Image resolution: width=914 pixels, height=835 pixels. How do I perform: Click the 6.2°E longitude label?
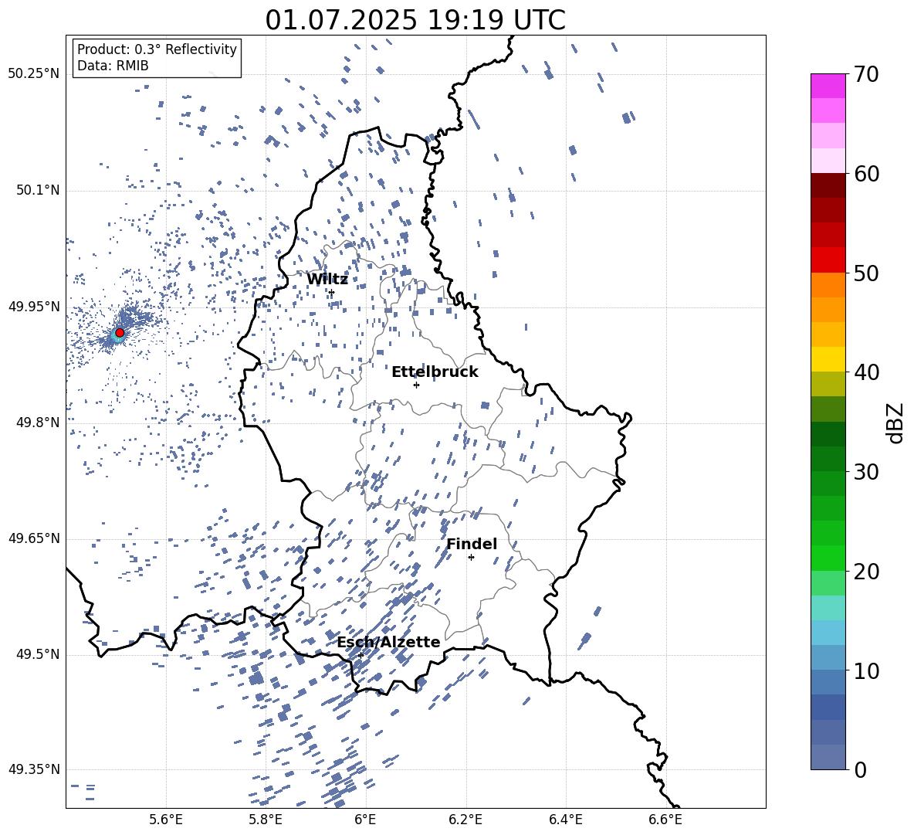pos(465,820)
